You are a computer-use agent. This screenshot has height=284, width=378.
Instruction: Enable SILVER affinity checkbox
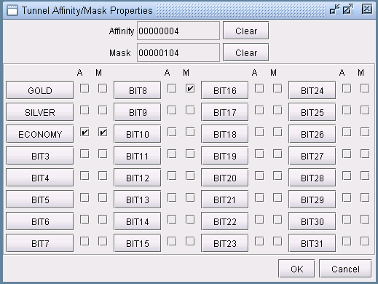(84, 110)
